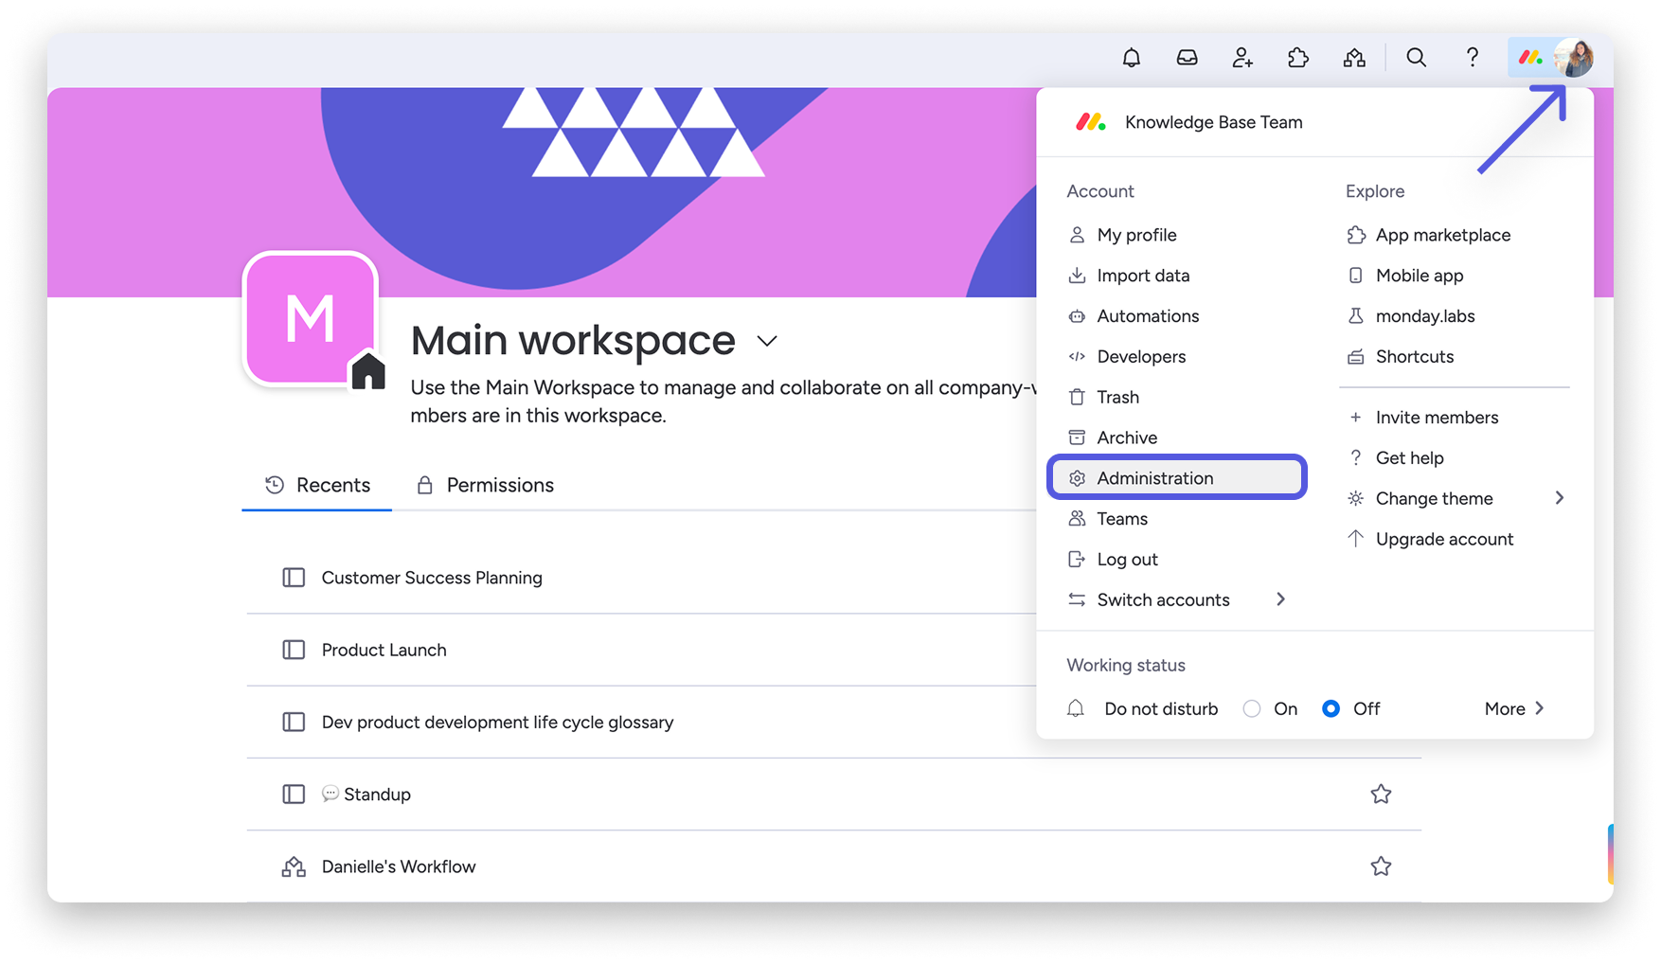Image resolution: width=1661 pixels, height=964 pixels.
Task: Click the robot icon beside Automations
Action: (x=1077, y=316)
